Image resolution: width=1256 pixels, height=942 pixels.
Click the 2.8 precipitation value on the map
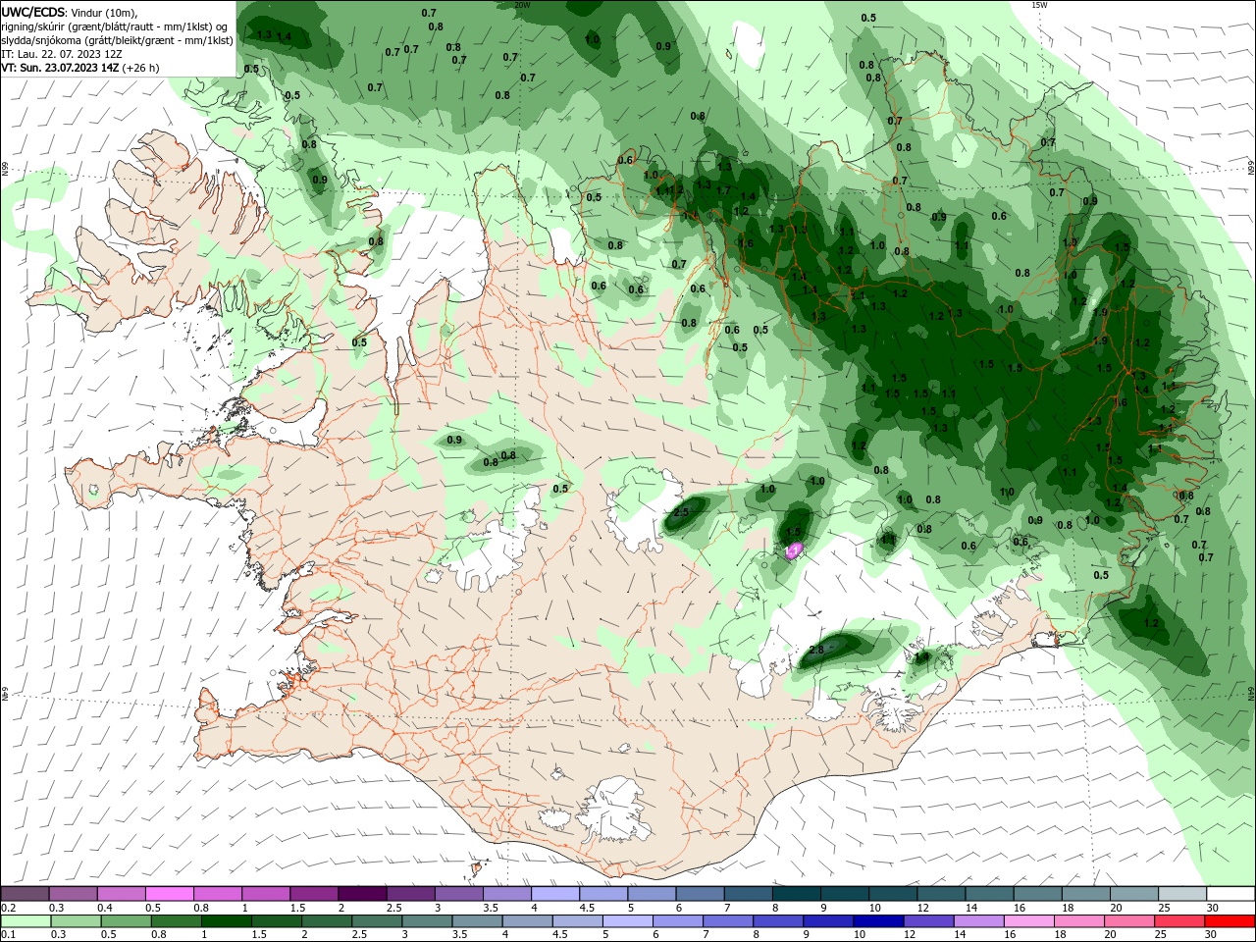click(x=816, y=650)
